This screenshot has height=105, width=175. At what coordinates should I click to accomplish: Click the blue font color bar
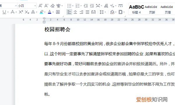(x=50, y=13)
